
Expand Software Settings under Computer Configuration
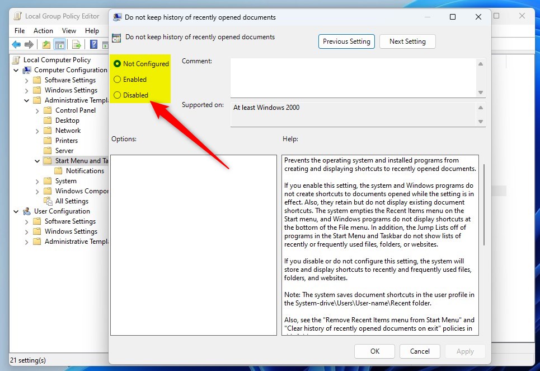pyautogui.click(x=26, y=81)
